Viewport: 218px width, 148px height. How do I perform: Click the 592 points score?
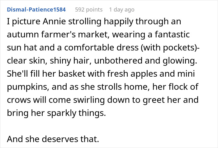[89, 10]
